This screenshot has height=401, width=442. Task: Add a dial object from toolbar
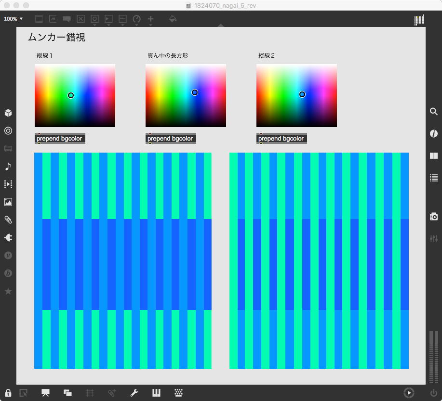(137, 19)
